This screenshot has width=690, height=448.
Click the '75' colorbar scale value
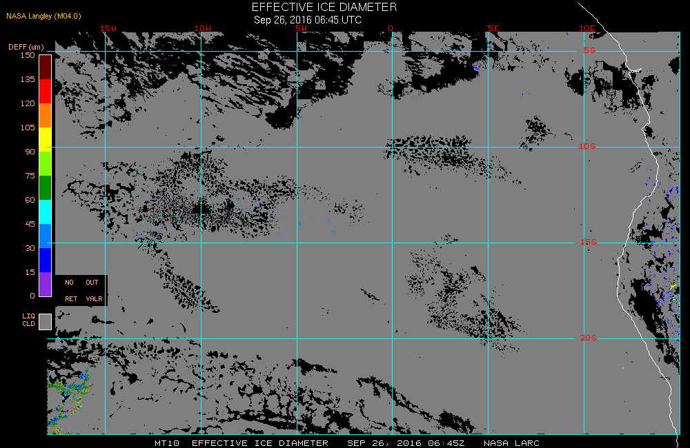(x=30, y=176)
